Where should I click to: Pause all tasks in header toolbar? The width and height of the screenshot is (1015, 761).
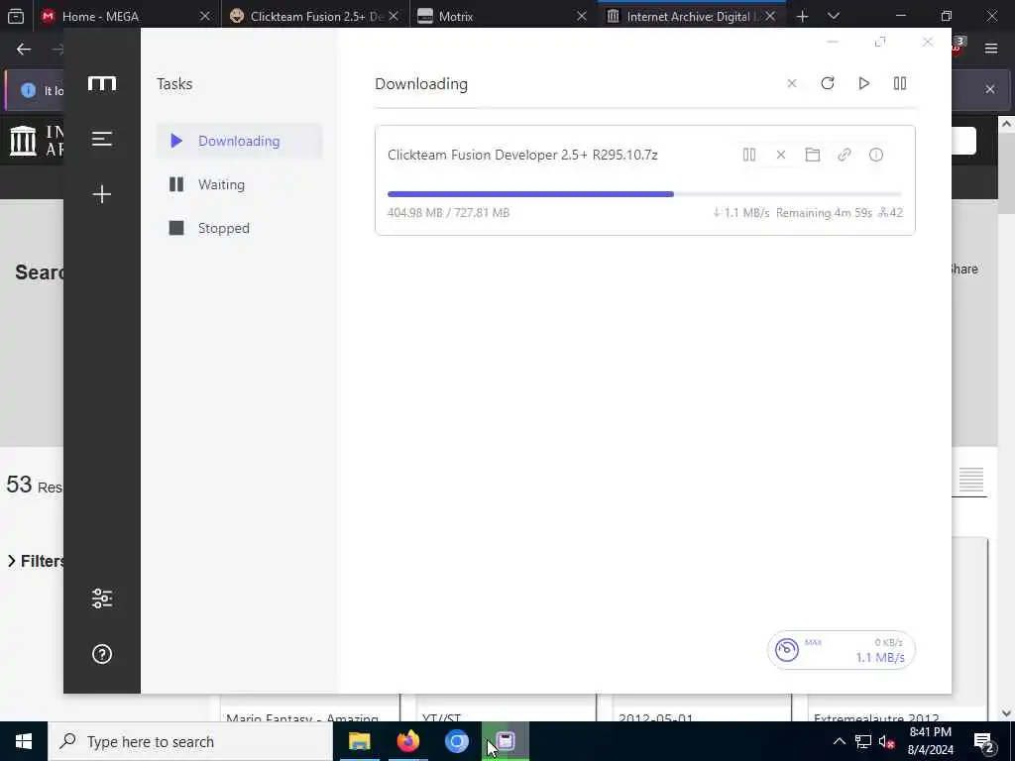point(900,83)
